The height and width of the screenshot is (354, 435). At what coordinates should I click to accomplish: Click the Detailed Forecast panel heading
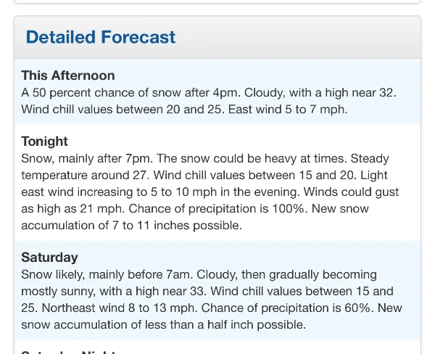tap(101, 37)
